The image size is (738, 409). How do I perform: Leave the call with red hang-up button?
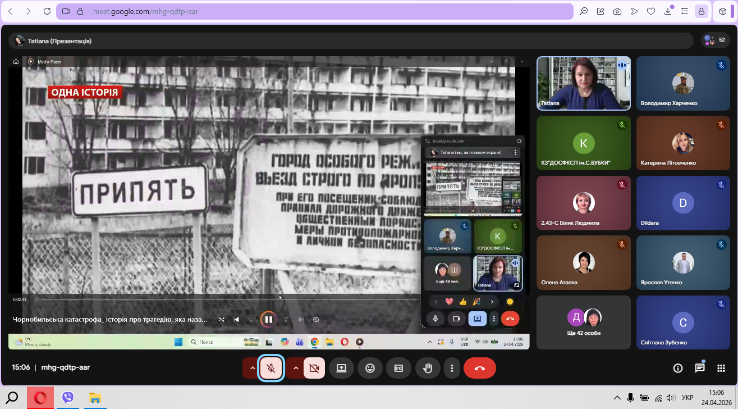[x=480, y=368]
